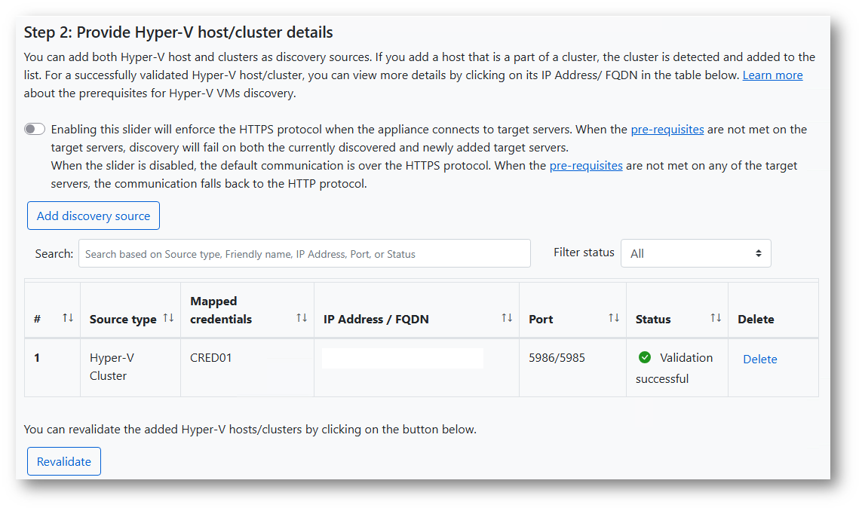862x511 pixels.
Task: Sort by IP Address / FQDN arrows
Action: point(507,318)
